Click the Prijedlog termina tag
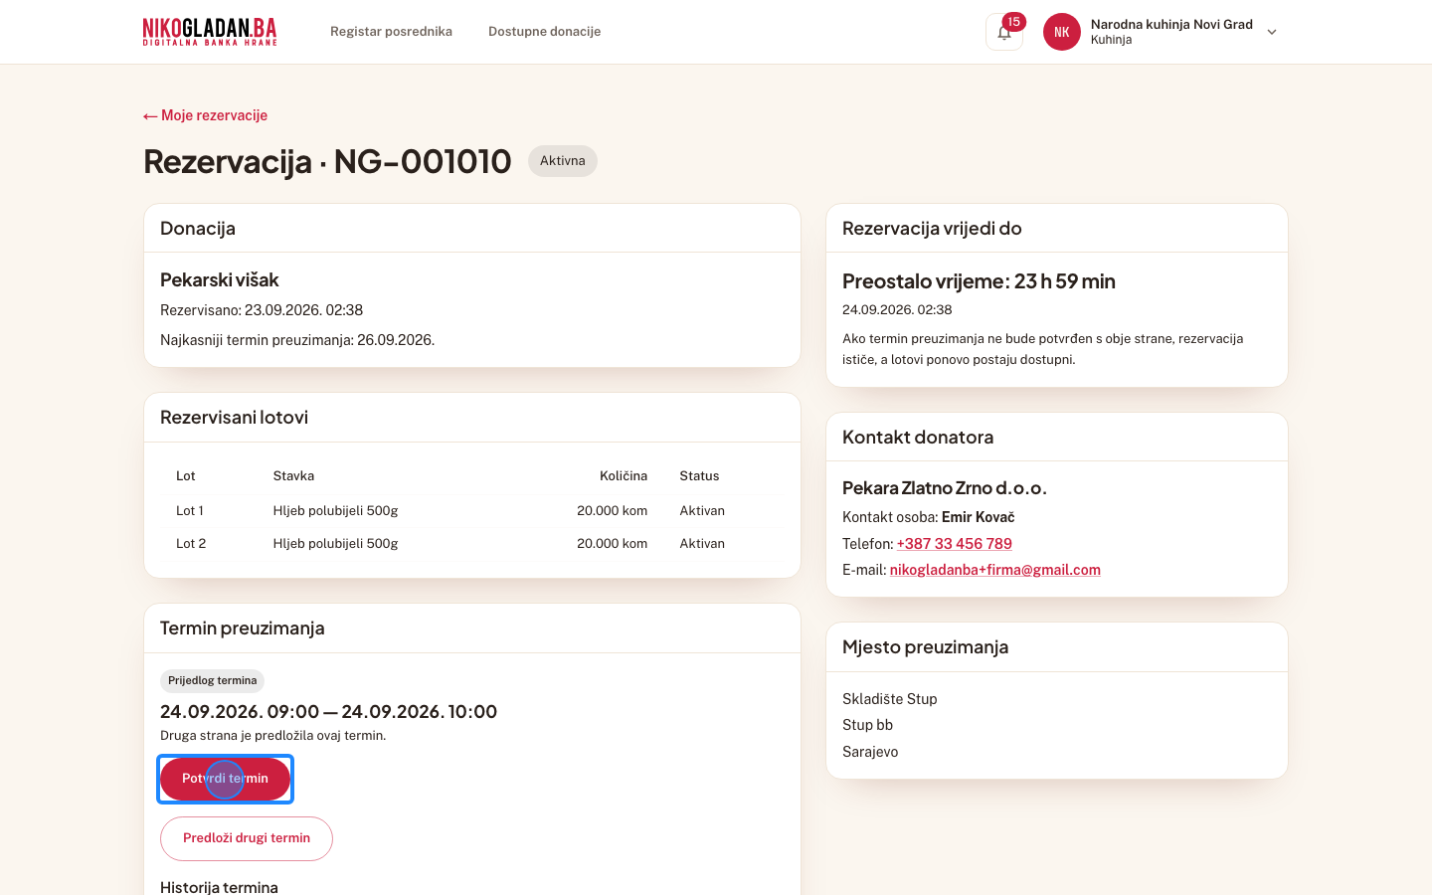This screenshot has width=1432, height=895. tap(212, 681)
